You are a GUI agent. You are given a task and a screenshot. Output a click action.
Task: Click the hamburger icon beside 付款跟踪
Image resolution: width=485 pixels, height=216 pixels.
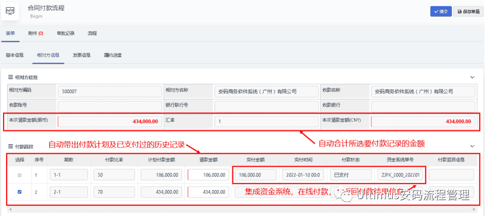10,146
